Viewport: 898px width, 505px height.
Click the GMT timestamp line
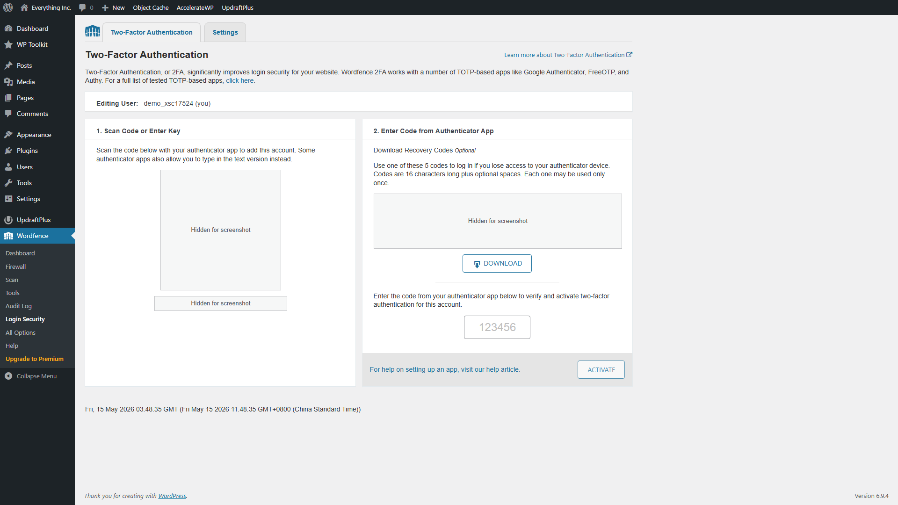[223, 409]
